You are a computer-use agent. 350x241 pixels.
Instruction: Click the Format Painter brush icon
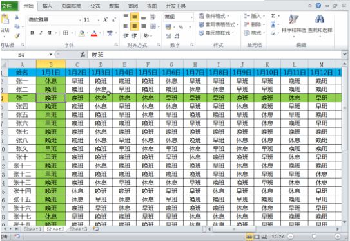point(17,35)
